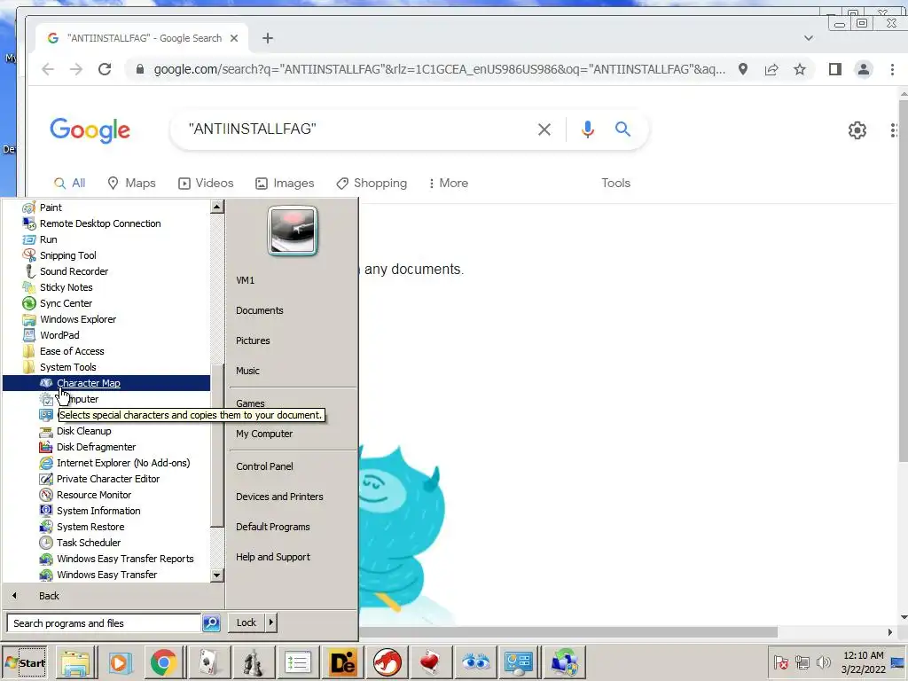
Task: Expand the arrow next to Lock
Action: click(271, 622)
